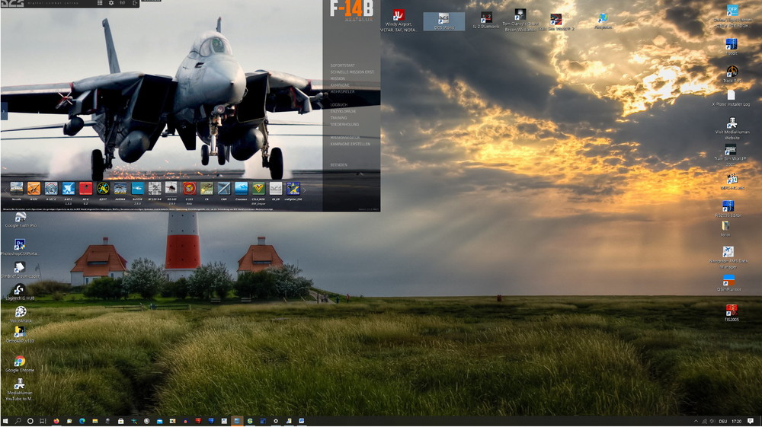Select the A-10C II module icon

pyautogui.click(x=51, y=188)
